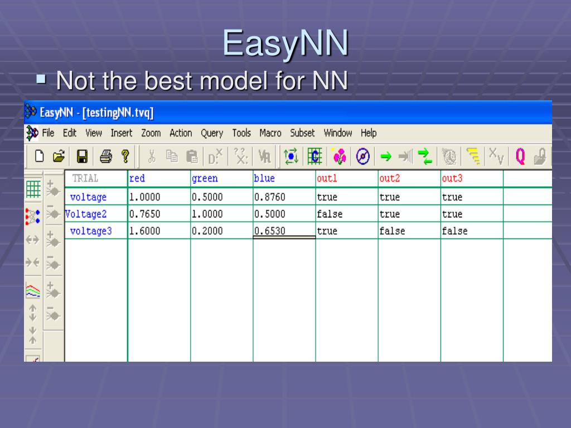Click the pink flowers toolbar icon
The height and width of the screenshot is (428, 571).
click(340, 157)
